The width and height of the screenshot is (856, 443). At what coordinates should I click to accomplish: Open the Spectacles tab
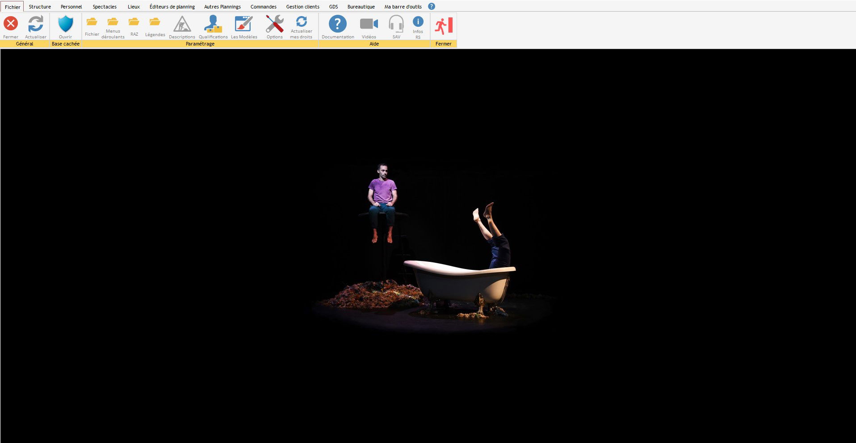tap(105, 7)
